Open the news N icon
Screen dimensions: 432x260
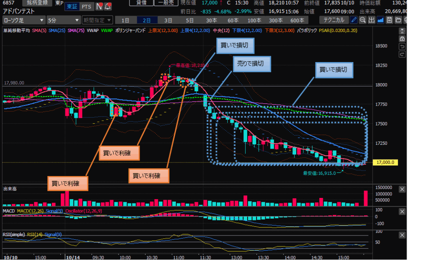pyautogui.click(x=99, y=6)
